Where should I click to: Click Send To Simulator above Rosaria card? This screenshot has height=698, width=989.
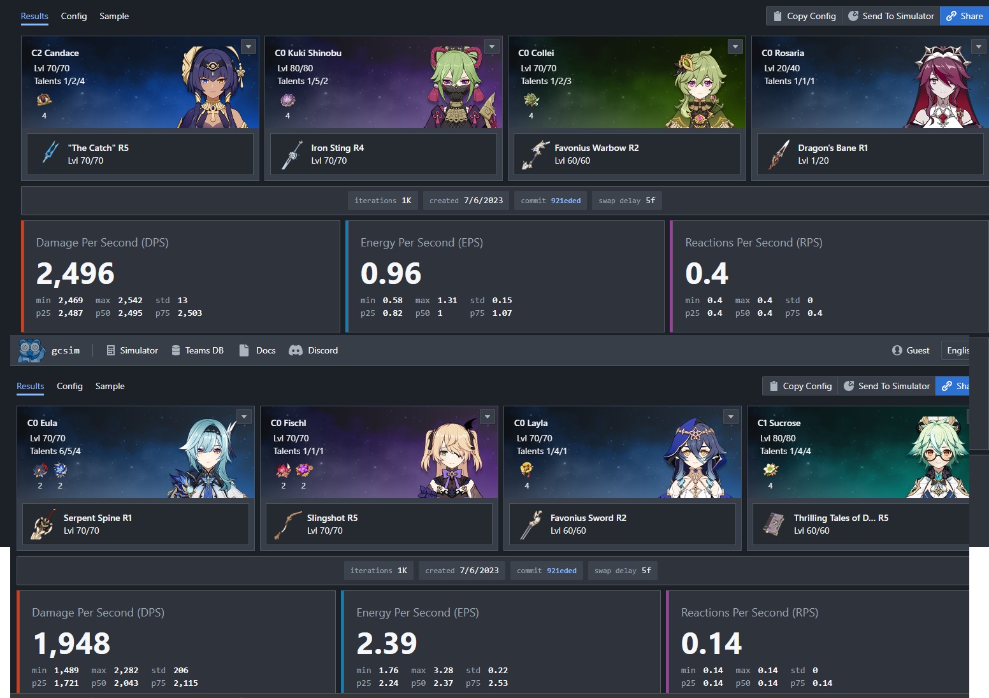(x=891, y=16)
